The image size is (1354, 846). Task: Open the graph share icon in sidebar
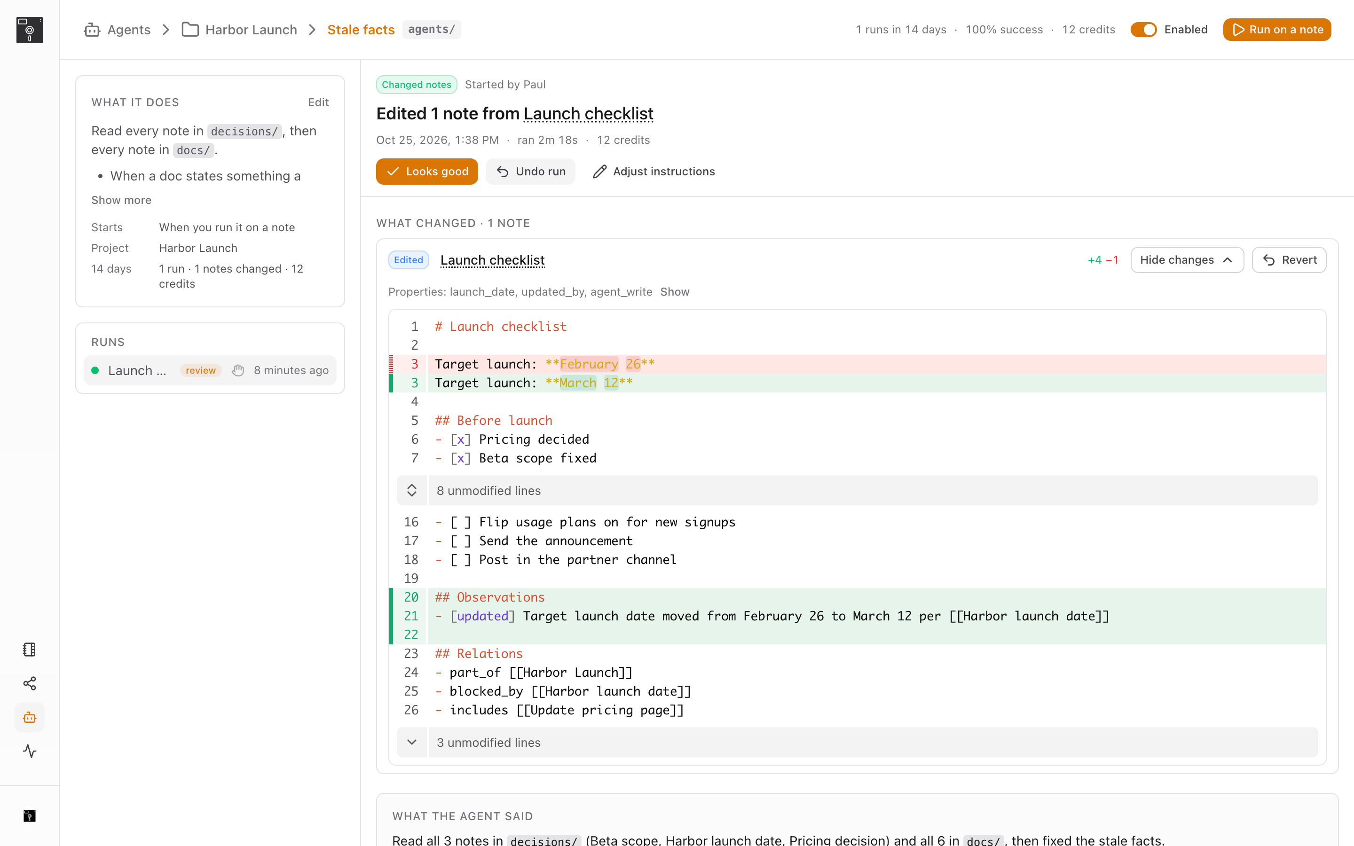pyautogui.click(x=29, y=683)
